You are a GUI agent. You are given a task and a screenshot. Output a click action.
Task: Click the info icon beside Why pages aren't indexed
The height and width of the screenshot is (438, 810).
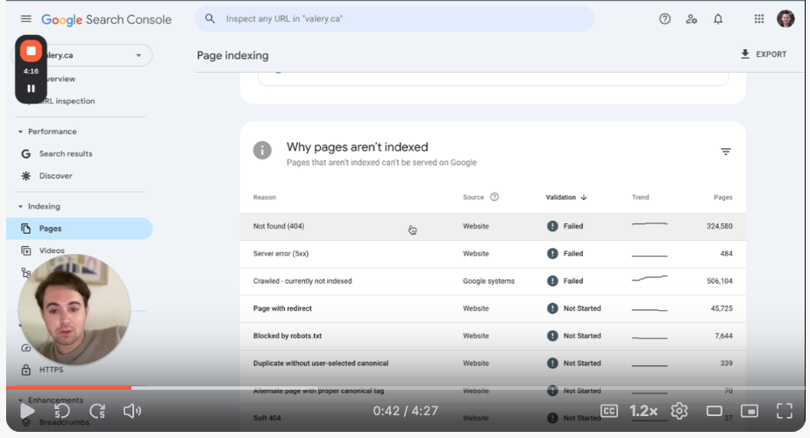[262, 151]
